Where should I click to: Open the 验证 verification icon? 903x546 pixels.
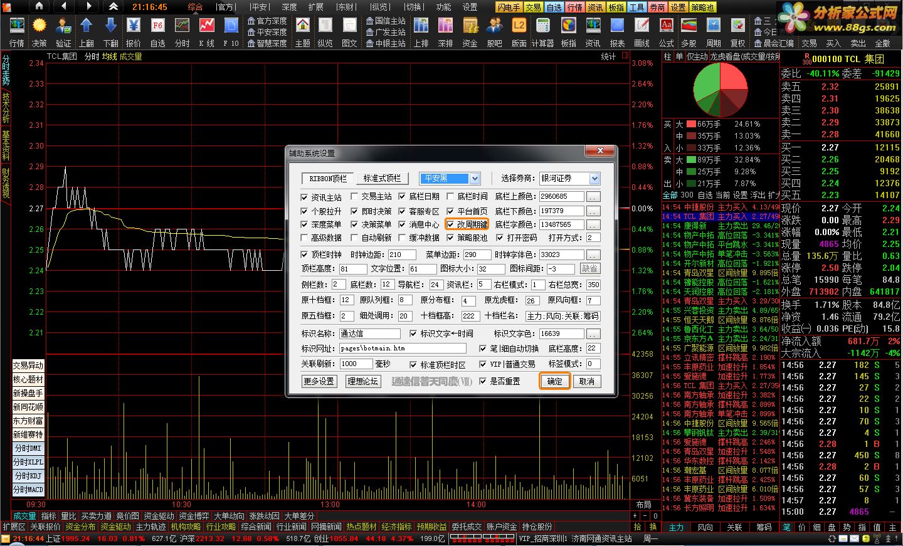pos(63,32)
